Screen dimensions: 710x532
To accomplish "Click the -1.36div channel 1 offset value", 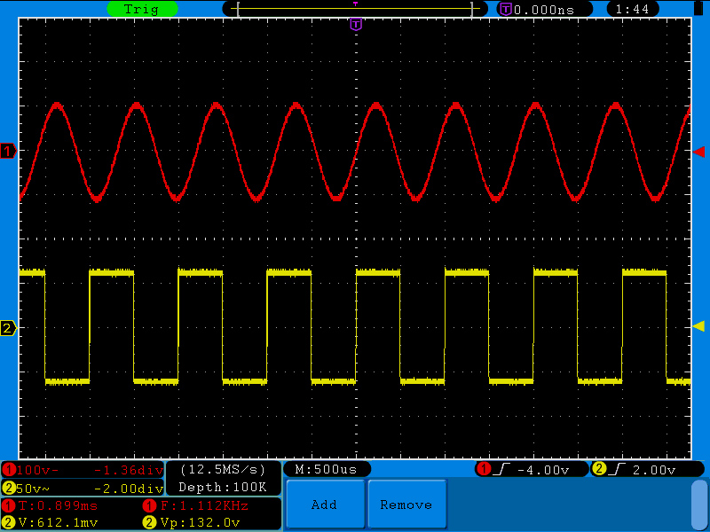I will 129,470.
